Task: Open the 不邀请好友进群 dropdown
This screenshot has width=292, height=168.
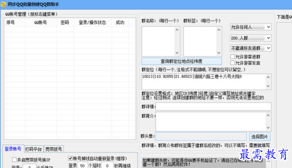Action: coord(251,48)
